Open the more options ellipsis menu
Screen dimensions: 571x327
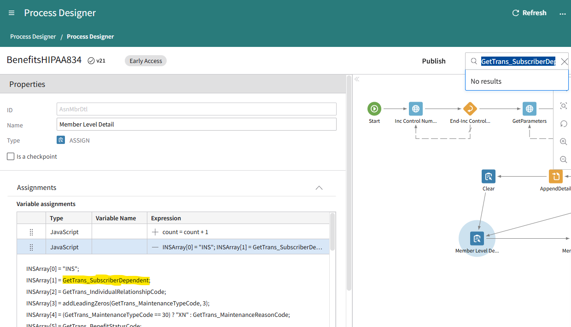[x=562, y=13]
